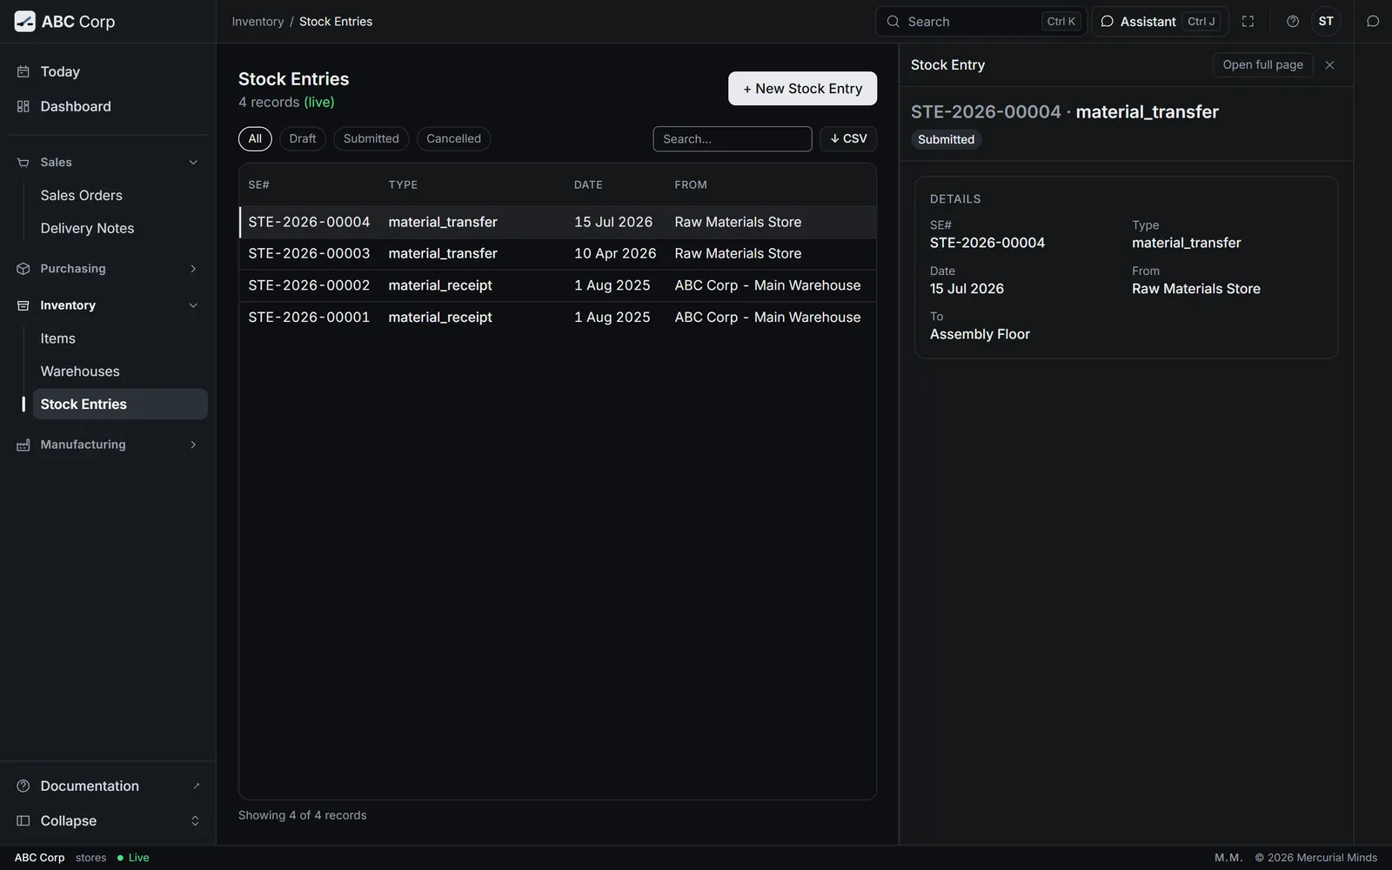Select row STE-2026-00001
This screenshot has width=1392, height=870.
point(558,318)
